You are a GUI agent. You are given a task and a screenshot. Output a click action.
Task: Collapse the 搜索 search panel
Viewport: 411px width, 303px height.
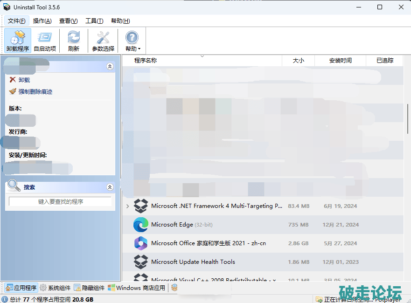click(x=110, y=187)
